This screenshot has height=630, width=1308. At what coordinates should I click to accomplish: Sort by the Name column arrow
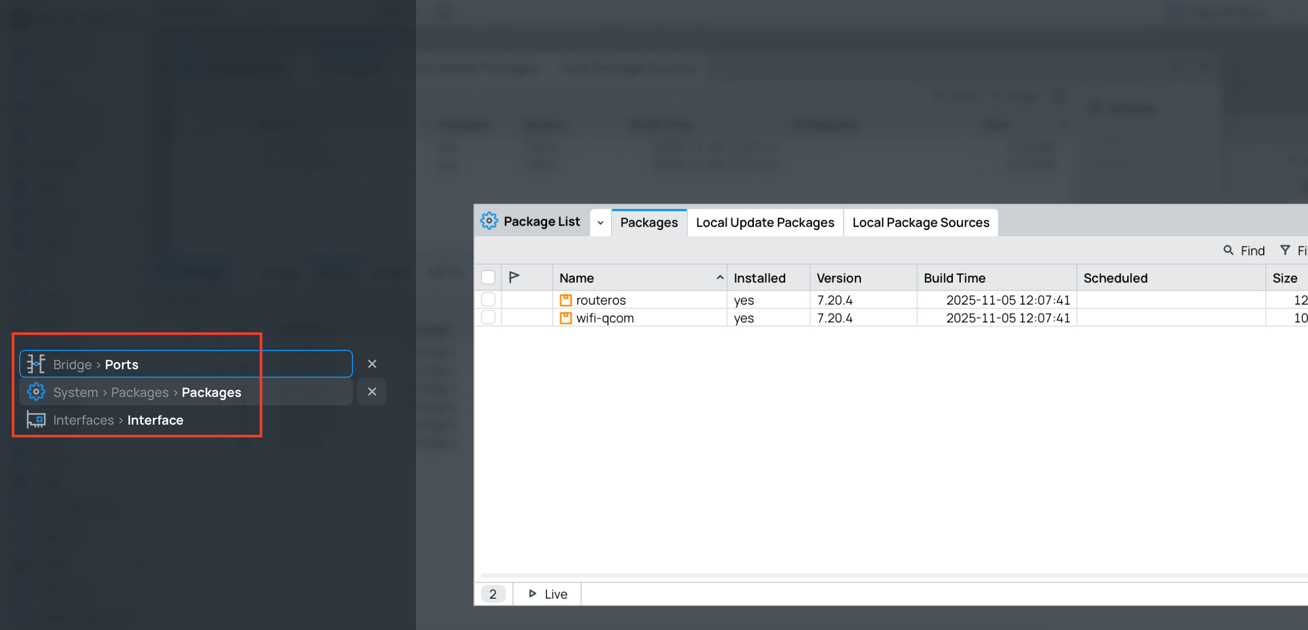tap(719, 277)
